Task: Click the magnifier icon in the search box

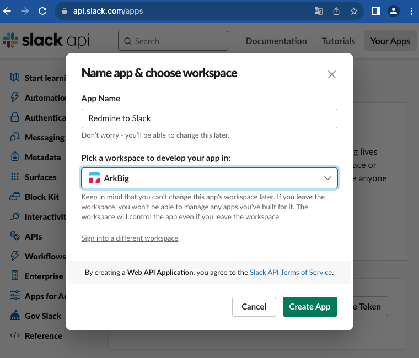Action: click(128, 41)
